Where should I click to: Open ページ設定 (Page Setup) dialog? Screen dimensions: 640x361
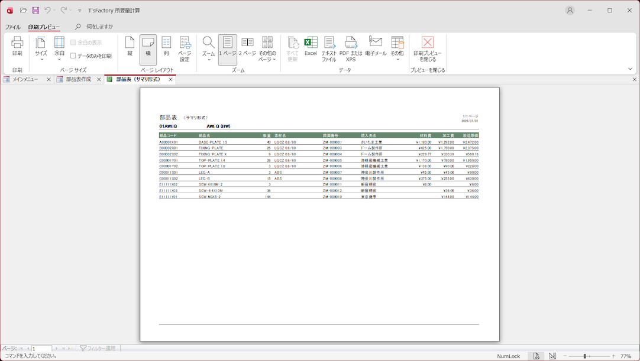pos(185,49)
